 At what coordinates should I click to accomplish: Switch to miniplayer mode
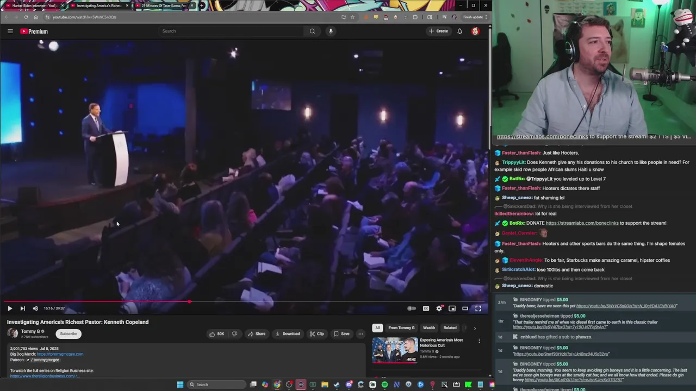tap(452, 308)
